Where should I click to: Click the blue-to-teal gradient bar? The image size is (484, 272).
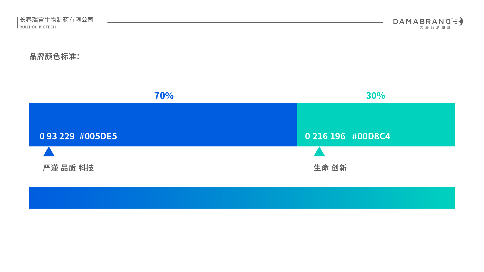coord(242,198)
